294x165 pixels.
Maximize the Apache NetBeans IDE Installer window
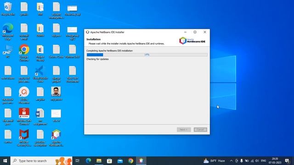click(x=195, y=32)
